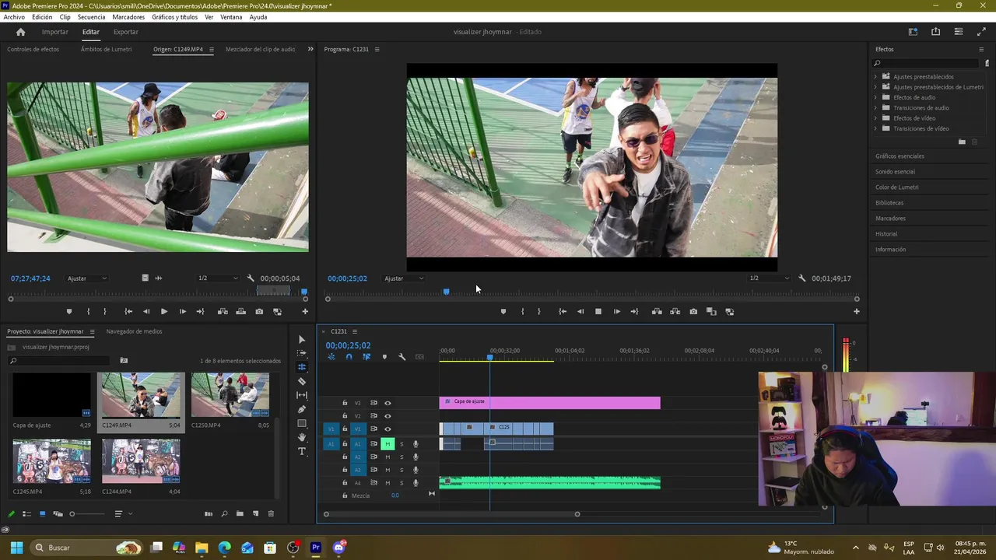Toggle lock on the V2 track
Image resolution: width=996 pixels, height=560 pixels.
(x=345, y=416)
